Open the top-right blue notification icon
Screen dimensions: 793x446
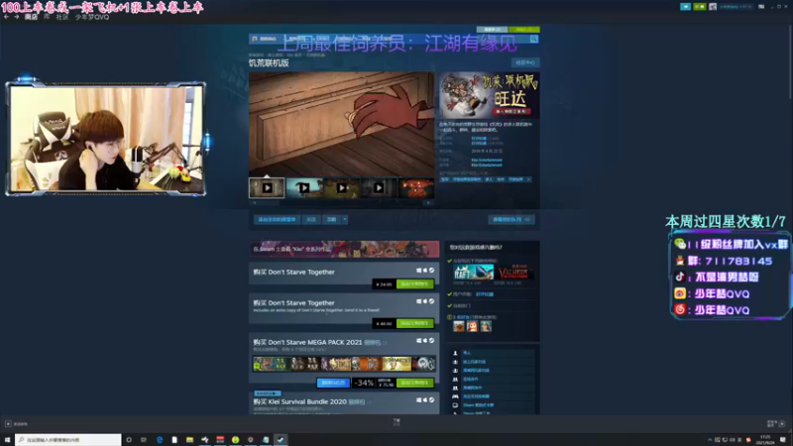[685, 7]
